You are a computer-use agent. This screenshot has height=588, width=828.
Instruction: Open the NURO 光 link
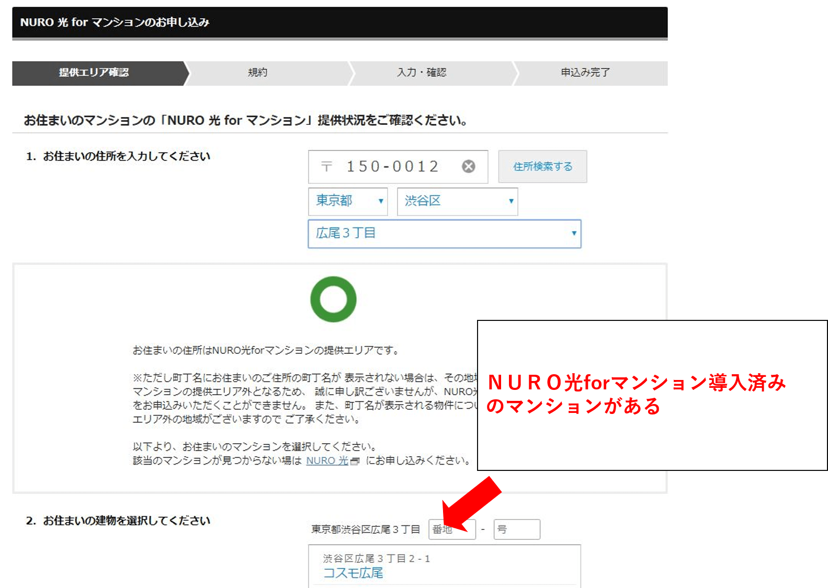tap(327, 460)
